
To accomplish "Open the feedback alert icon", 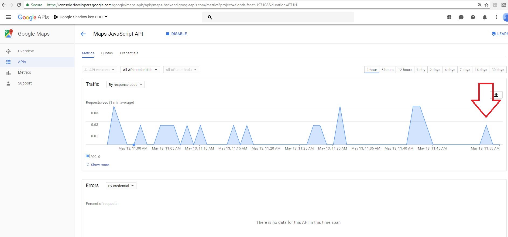I will tap(461, 17).
